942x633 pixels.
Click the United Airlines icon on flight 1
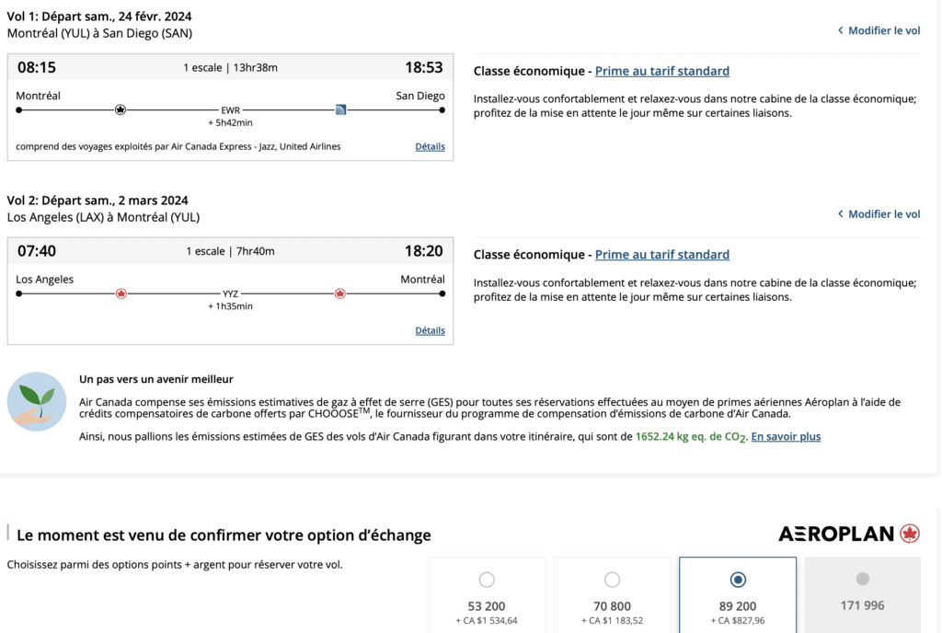(340, 109)
